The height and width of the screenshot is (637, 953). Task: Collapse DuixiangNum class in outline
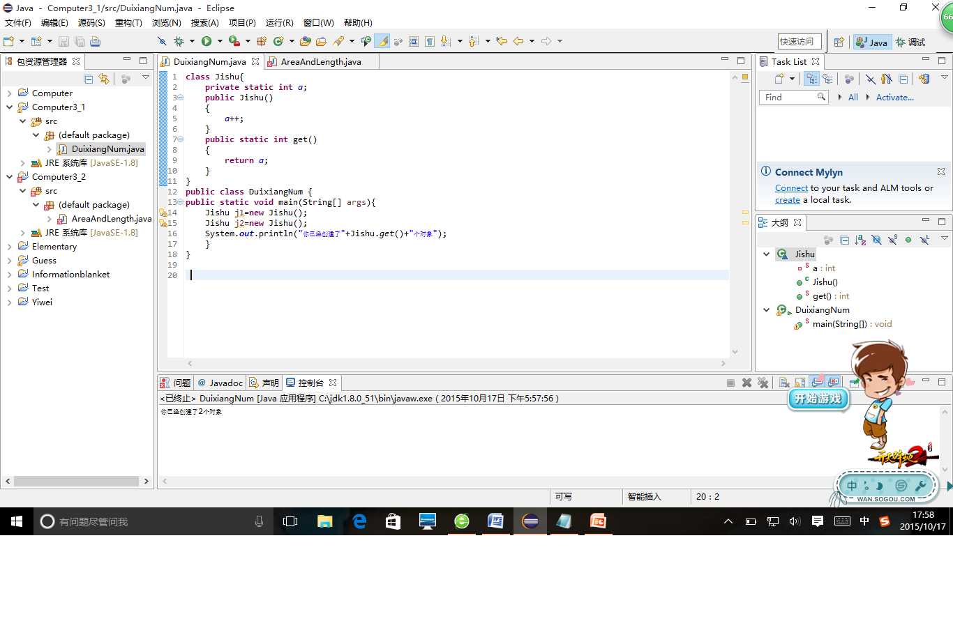[766, 310]
